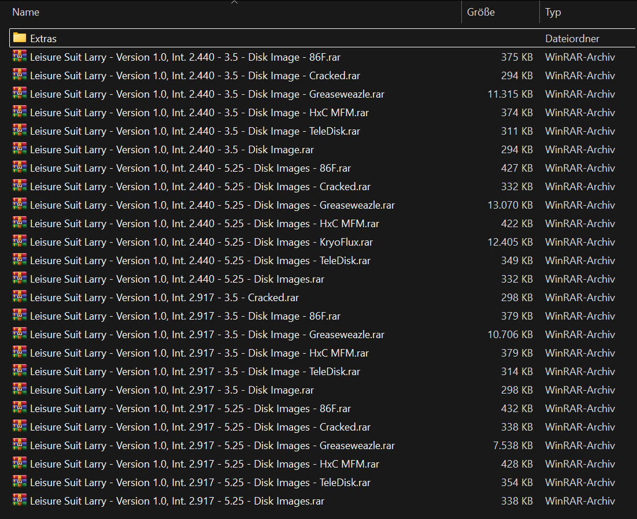Click WinRAR-Archiv type of the 422 KB file
The width and height of the screenshot is (637, 519).
(580, 224)
